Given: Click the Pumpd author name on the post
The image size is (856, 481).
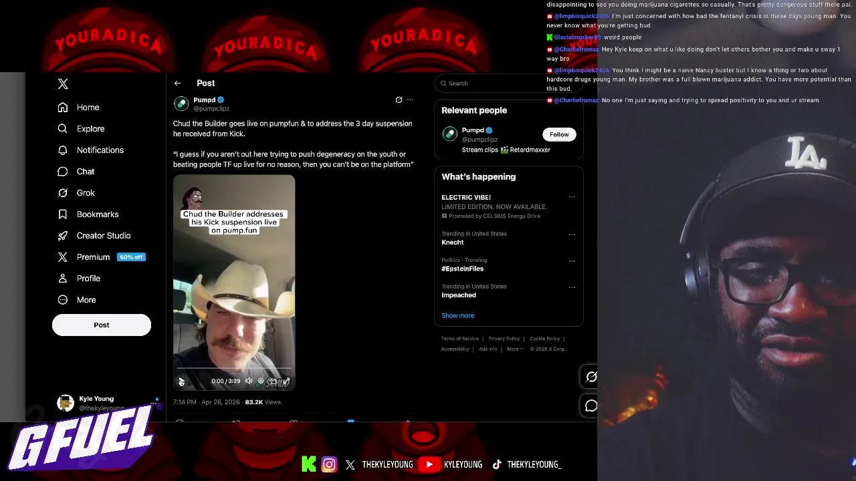Looking at the screenshot, I should (205, 100).
